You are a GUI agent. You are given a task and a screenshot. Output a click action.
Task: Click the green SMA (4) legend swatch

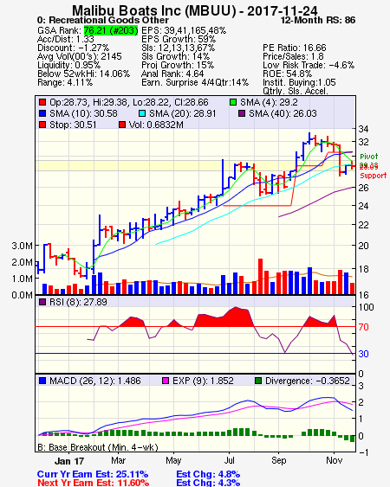(233, 102)
